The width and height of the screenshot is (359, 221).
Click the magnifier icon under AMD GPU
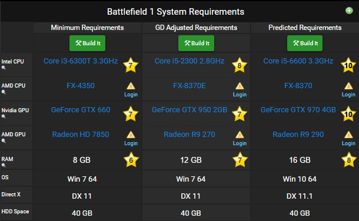tap(4, 141)
